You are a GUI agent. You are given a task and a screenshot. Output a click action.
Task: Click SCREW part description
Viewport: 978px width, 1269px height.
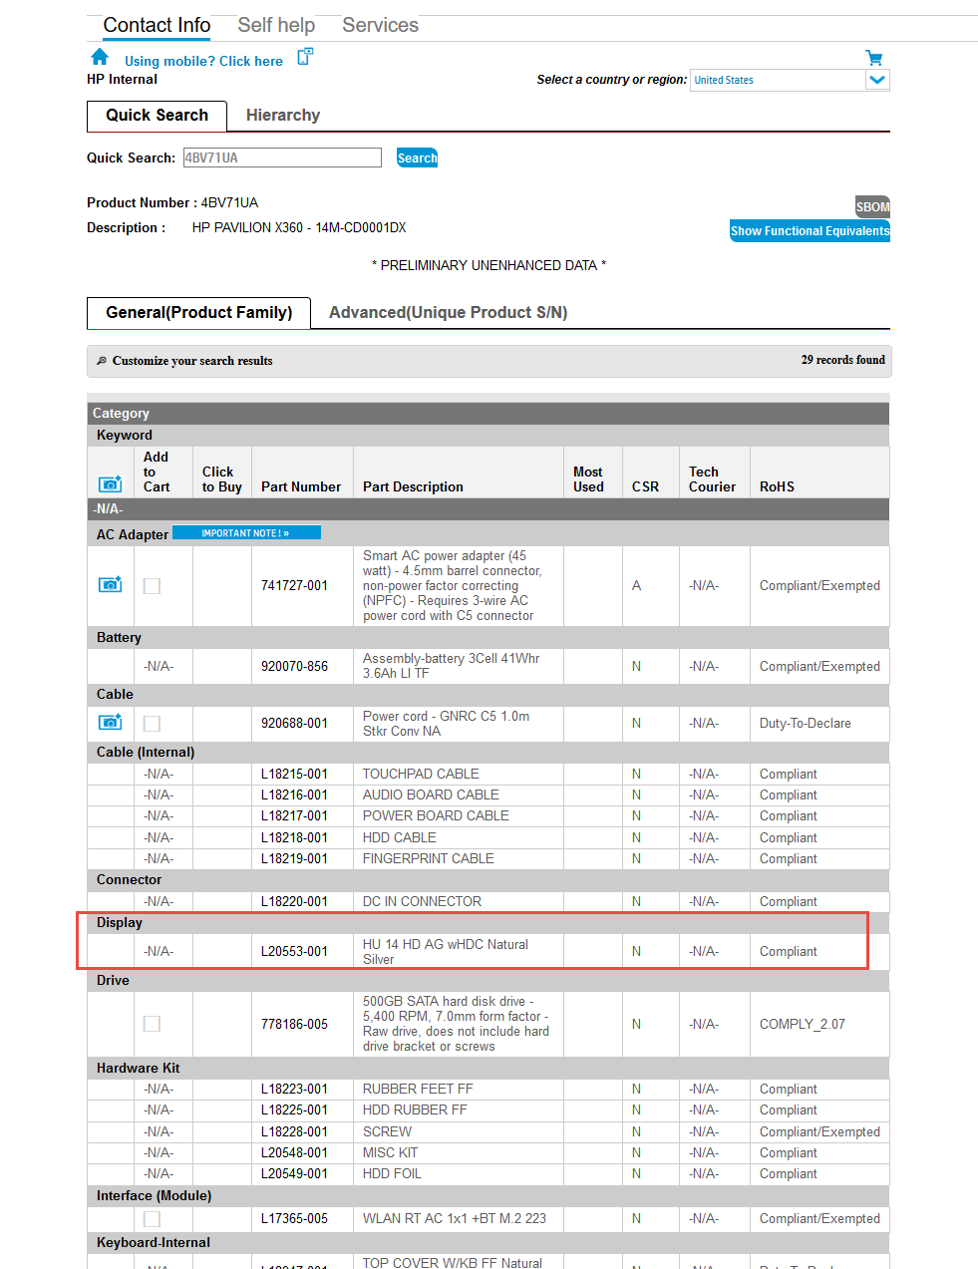[387, 1131]
